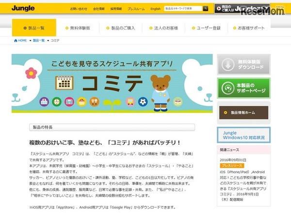Click the brown bear mascot character
Screen dimensions: 291x213
(x=161, y=93)
